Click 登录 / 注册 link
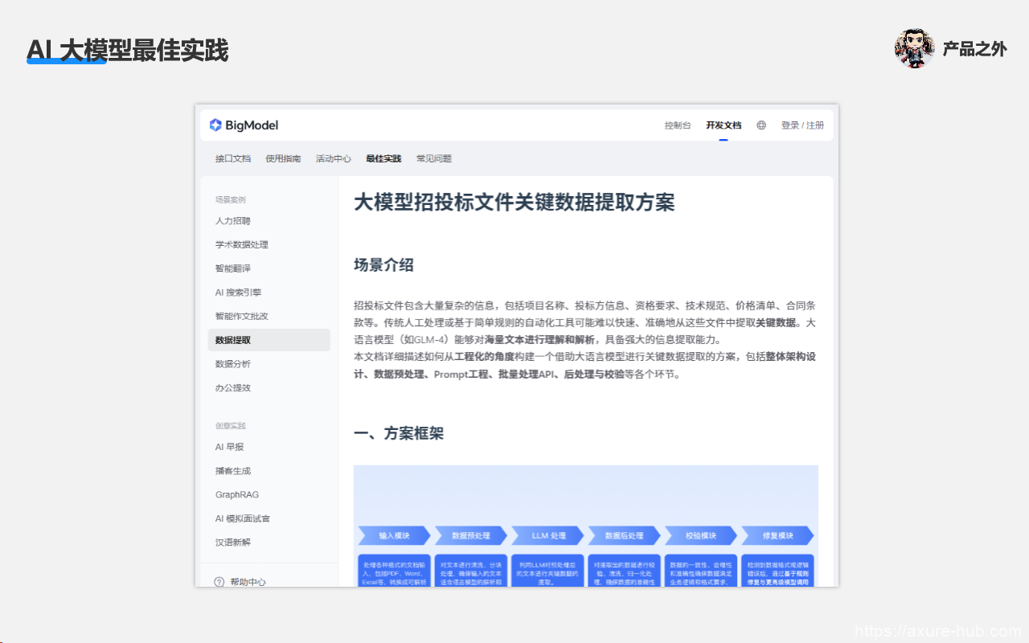This screenshot has height=643, width=1029. tap(802, 125)
